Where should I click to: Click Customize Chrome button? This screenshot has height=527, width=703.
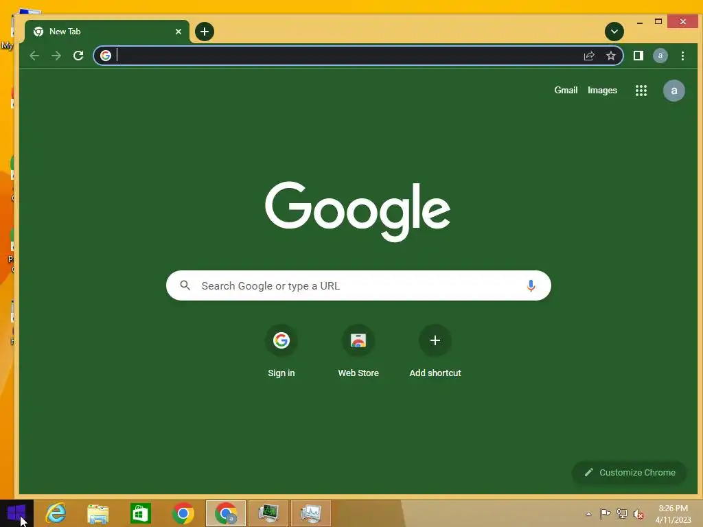click(x=630, y=472)
